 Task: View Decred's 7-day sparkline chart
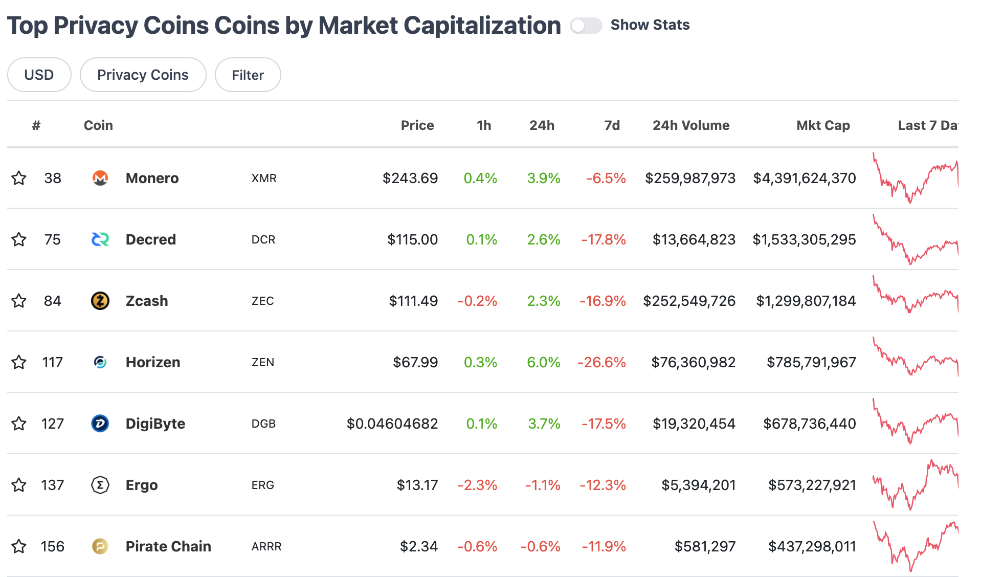tap(915, 239)
